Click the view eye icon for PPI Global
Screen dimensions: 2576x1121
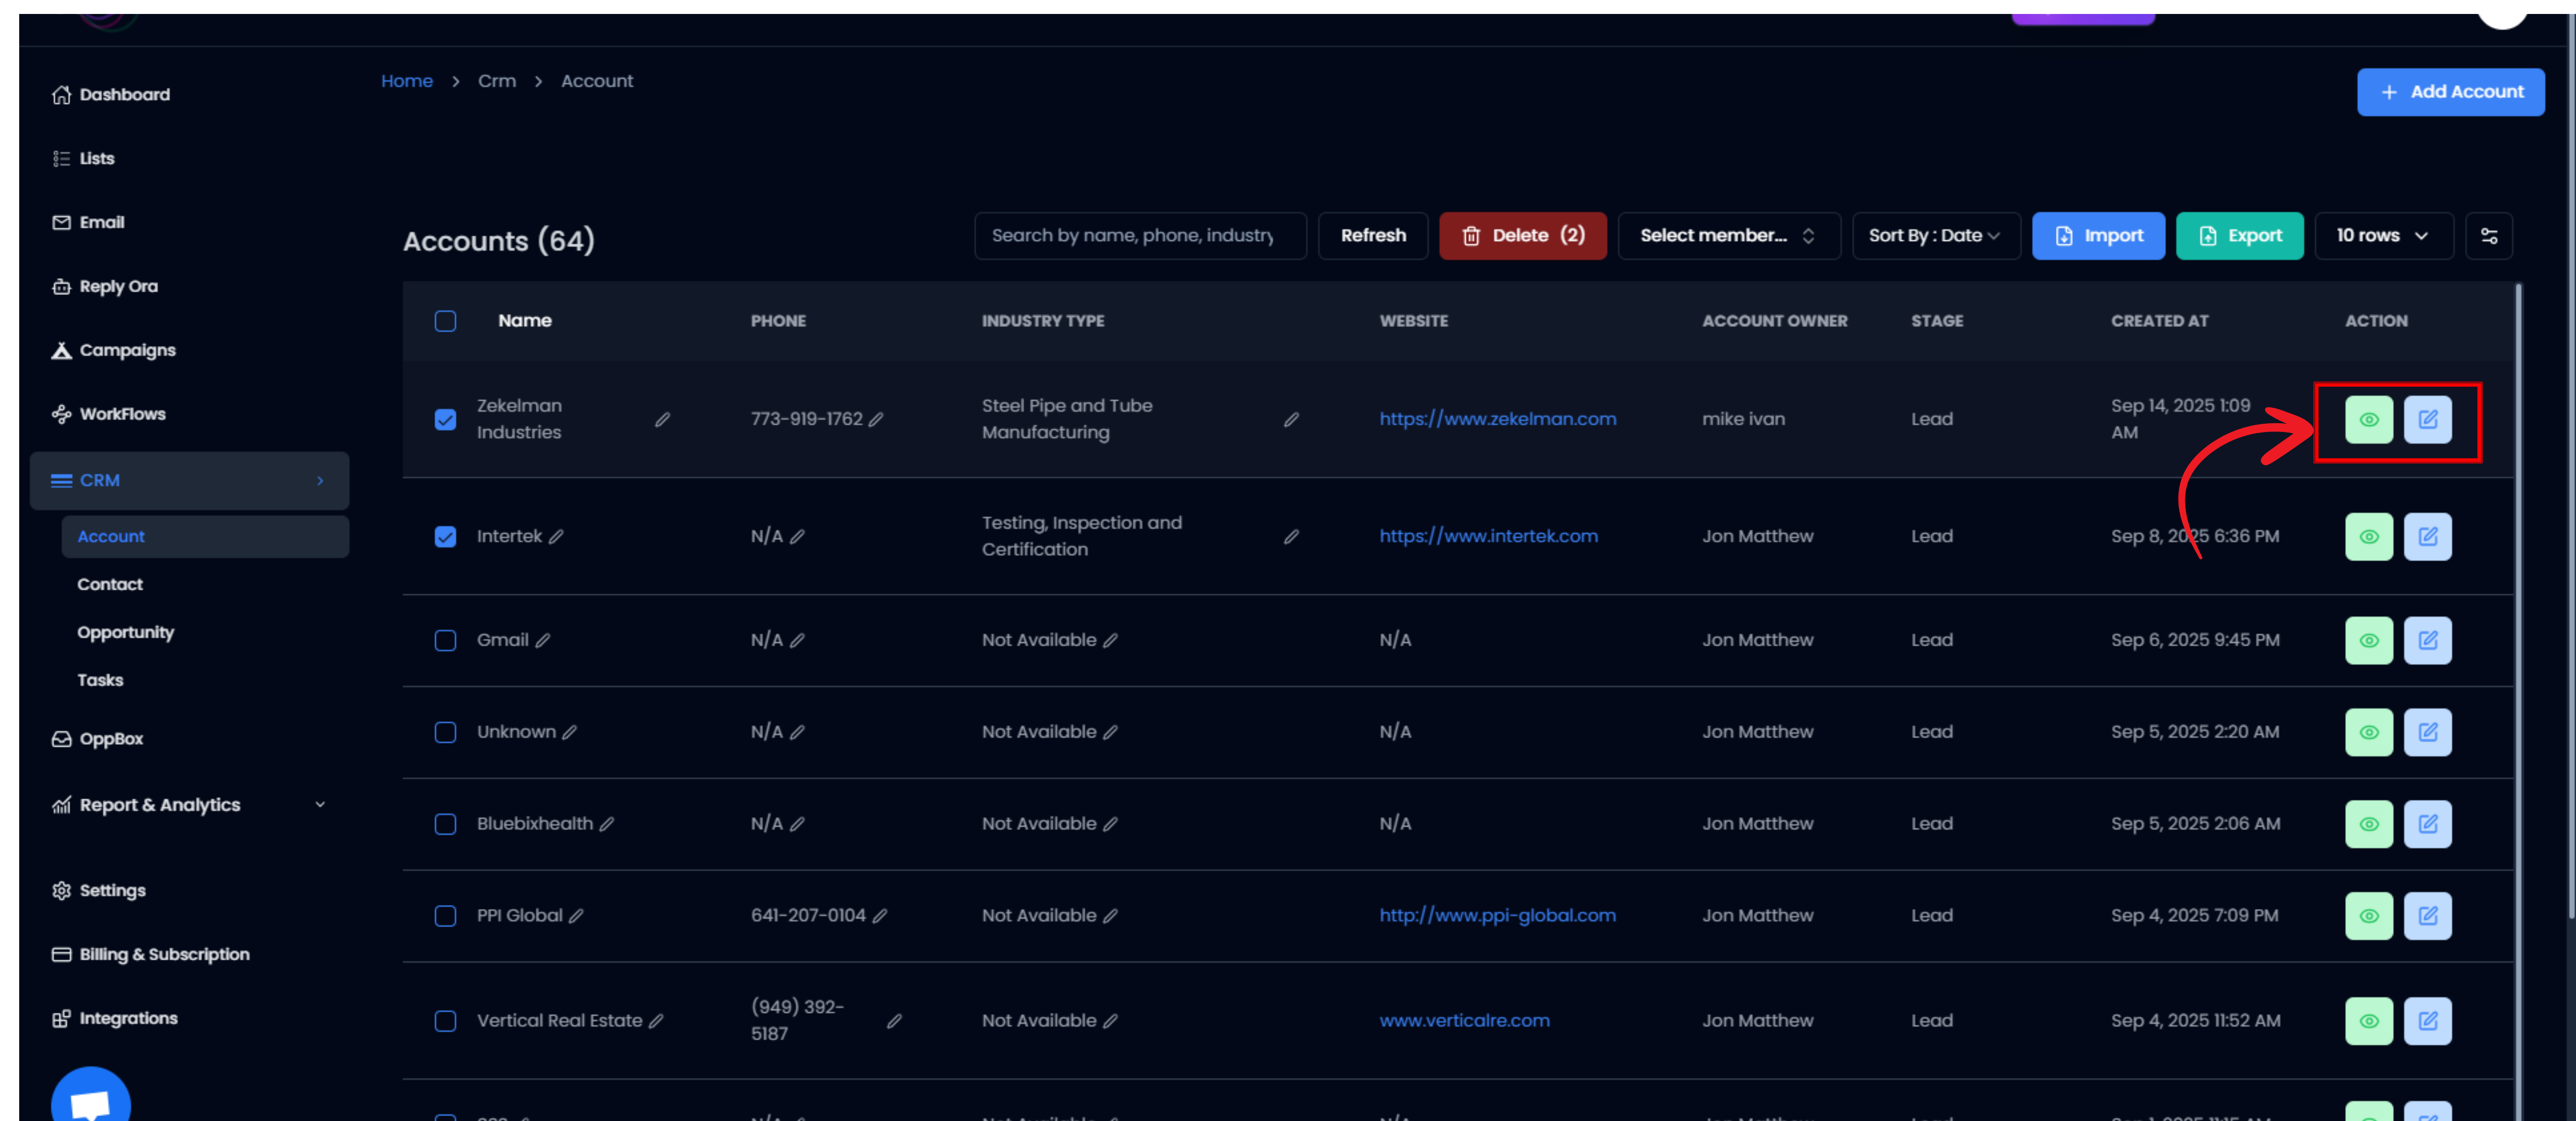[2368, 916]
